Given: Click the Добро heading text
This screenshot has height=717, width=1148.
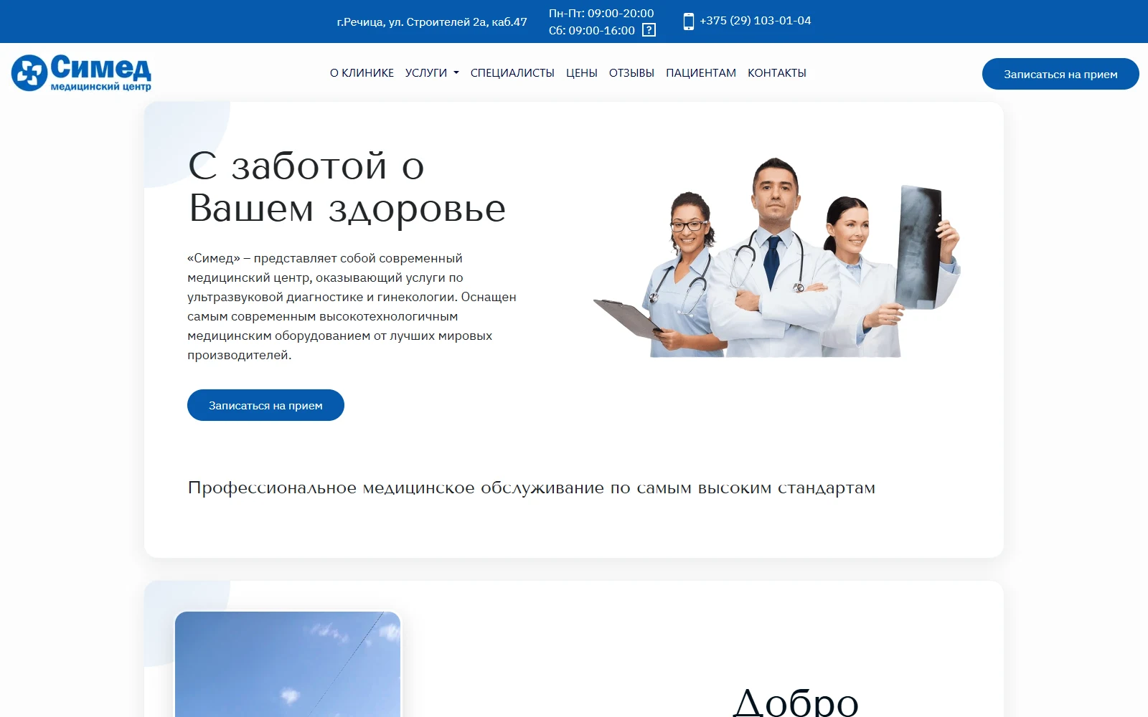Looking at the screenshot, I should pos(796,701).
